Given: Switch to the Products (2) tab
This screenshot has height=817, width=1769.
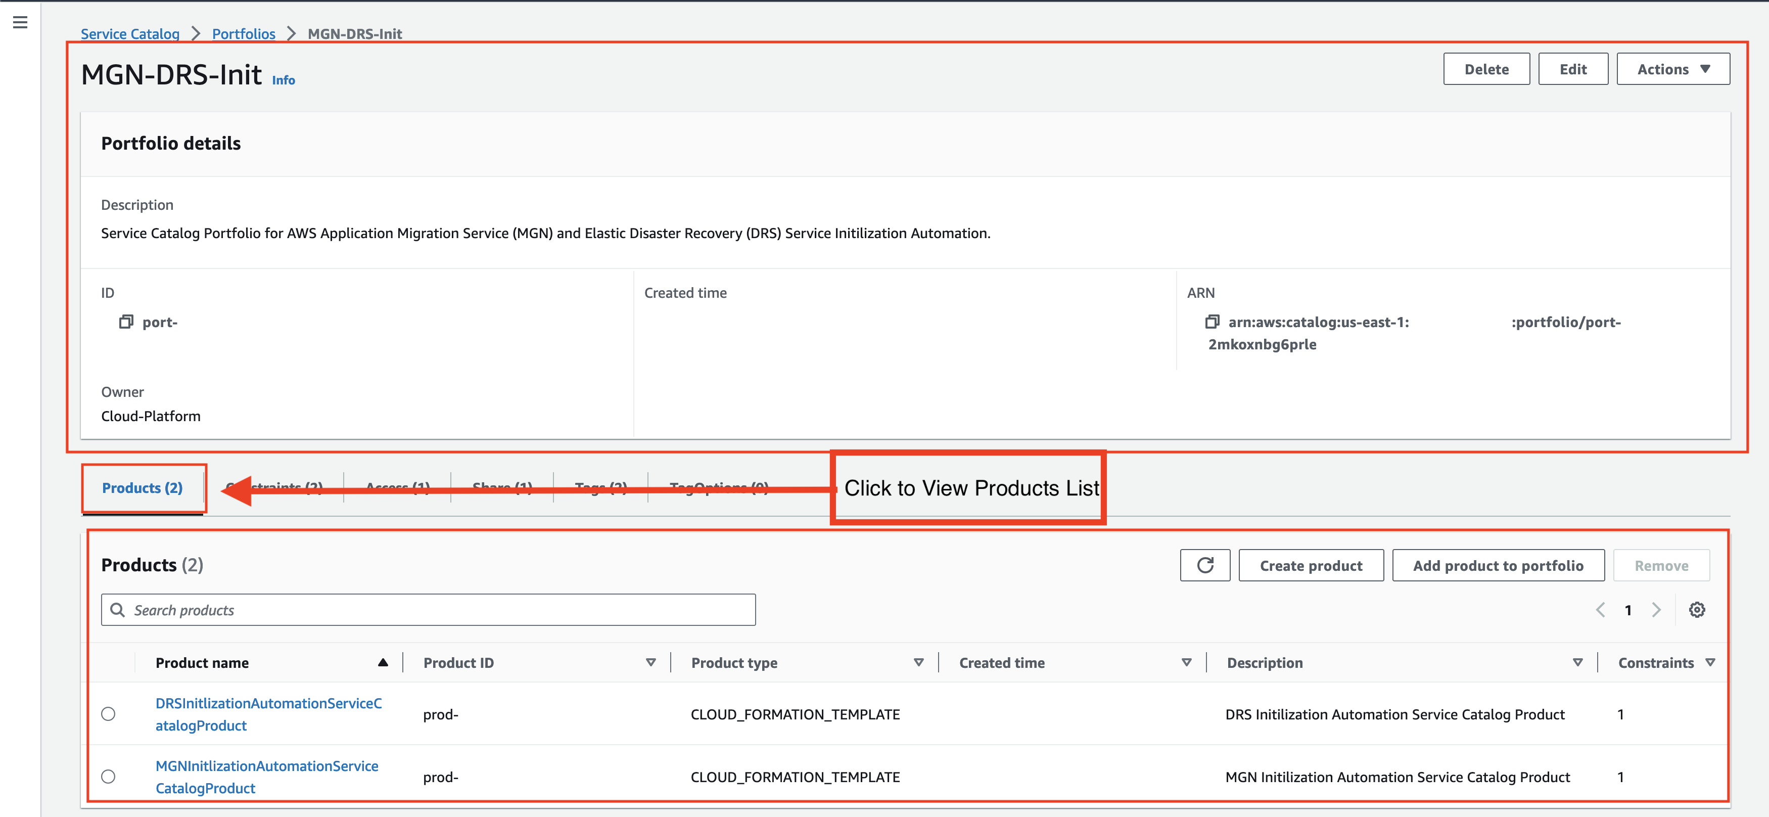Looking at the screenshot, I should pyautogui.click(x=142, y=488).
